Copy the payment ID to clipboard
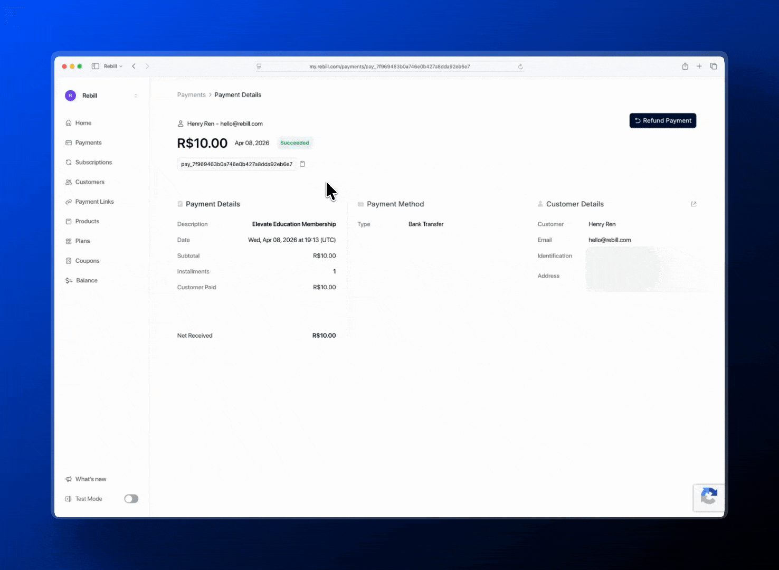779x570 pixels. pyautogui.click(x=302, y=164)
